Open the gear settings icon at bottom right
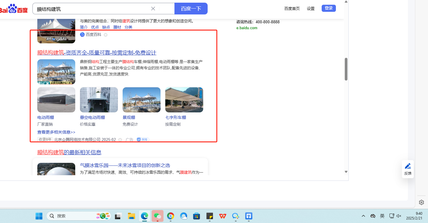The width and height of the screenshot is (428, 223). pyautogui.click(x=421, y=202)
